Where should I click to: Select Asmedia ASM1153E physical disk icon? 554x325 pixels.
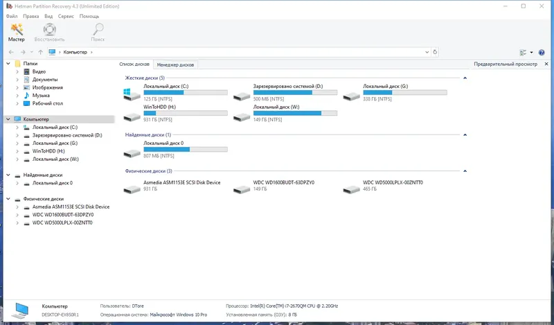point(132,189)
